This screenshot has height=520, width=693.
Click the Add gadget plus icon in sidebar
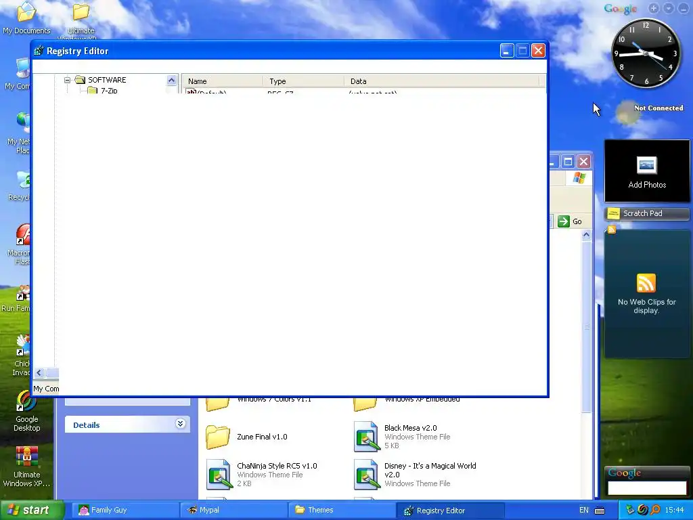tap(654, 8)
